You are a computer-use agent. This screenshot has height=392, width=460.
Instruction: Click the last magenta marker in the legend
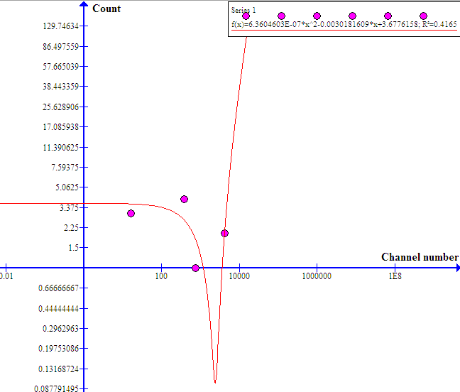(423, 16)
